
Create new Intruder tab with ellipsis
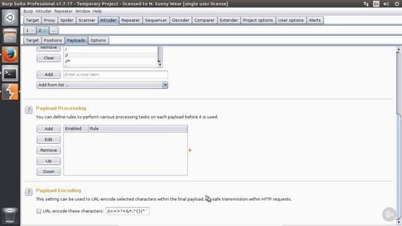(x=53, y=31)
